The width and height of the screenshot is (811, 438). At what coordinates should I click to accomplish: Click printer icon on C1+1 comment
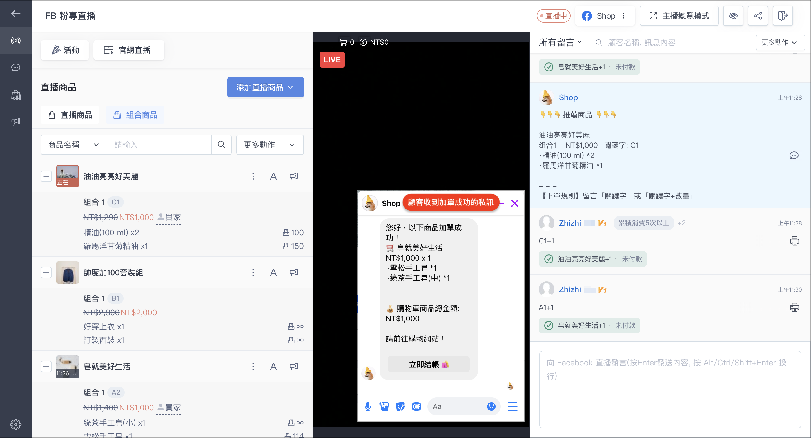pos(794,241)
